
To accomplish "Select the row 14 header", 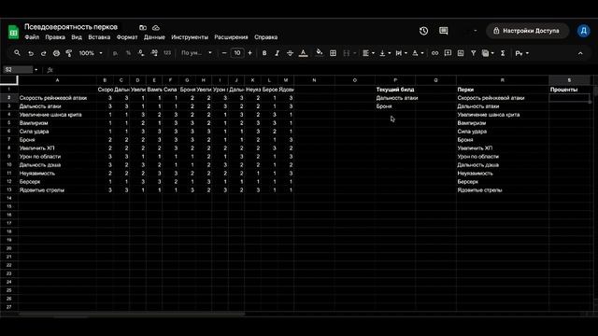I will tap(8, 198).
